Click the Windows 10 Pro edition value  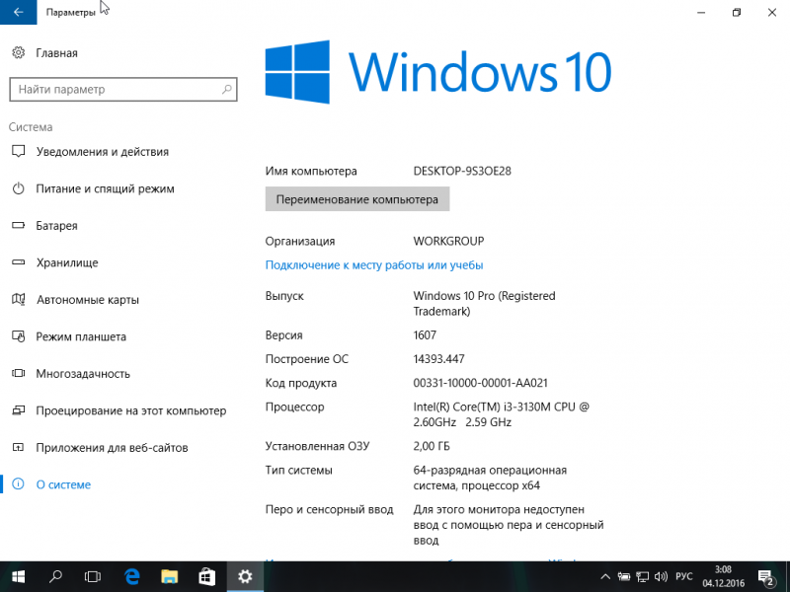484,304
